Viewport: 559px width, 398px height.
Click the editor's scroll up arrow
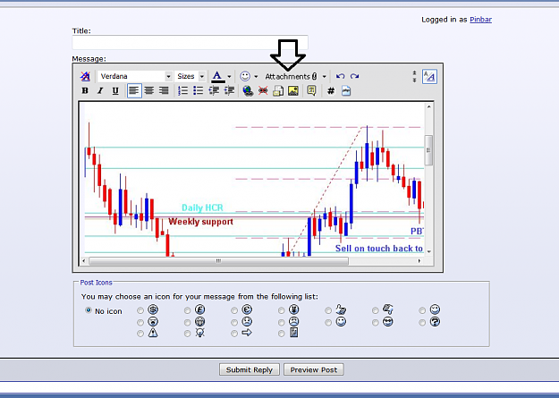coord(429,106)
